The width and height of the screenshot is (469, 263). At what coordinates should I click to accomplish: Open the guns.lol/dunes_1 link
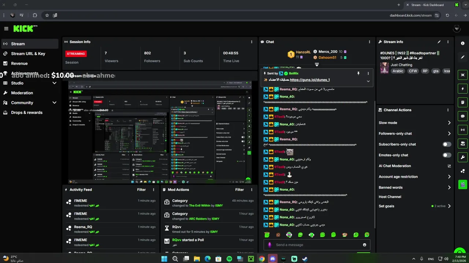pyautogui.click(x=310, y=80)
